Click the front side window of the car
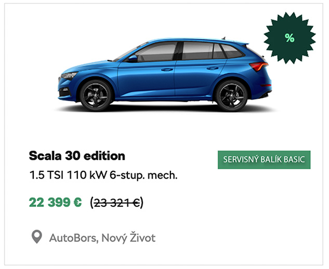Viewport: 329px width, 269px height. 156,52
